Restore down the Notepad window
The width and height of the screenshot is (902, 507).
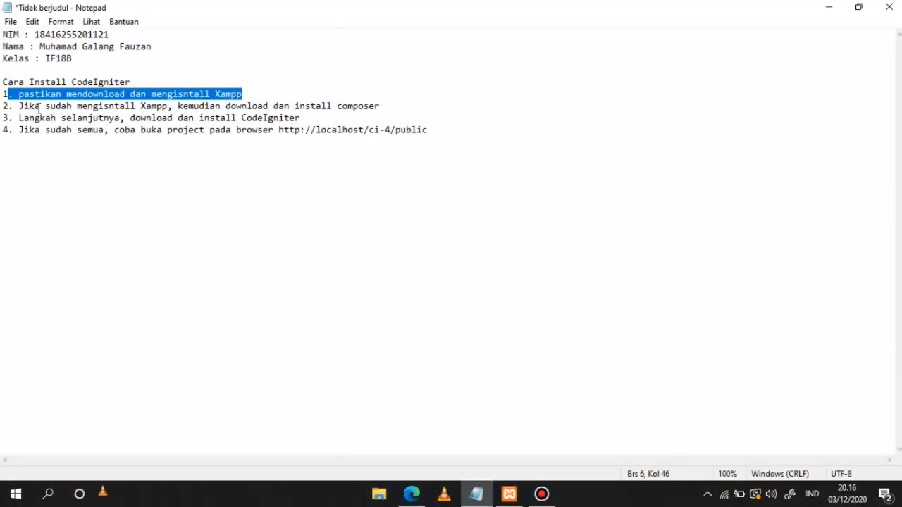(x=858, y=7)
